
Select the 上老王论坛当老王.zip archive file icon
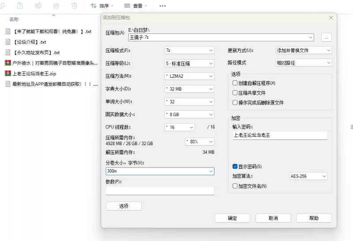tap(8, 73)
